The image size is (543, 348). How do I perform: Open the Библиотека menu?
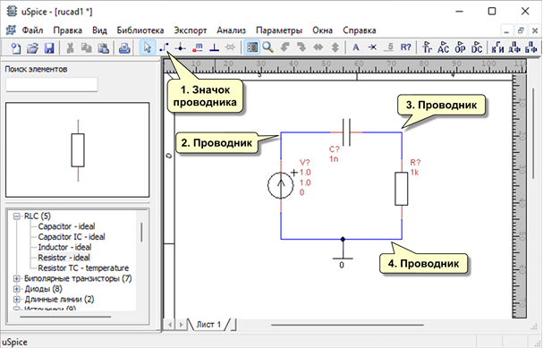tap(140, 30)
